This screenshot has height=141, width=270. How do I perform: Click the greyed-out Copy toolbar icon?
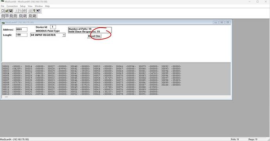pyautogui.click(x=20, y=11)
